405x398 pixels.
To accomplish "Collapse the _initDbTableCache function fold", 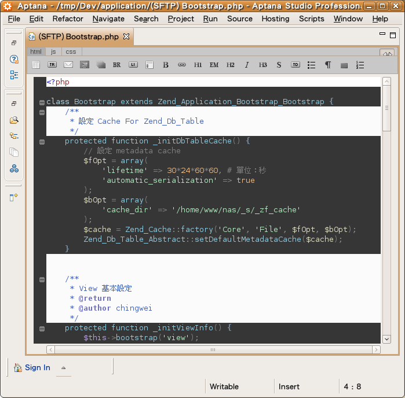I will 42,142.
